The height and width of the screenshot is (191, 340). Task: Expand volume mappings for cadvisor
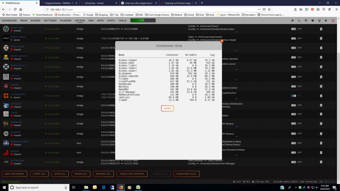236,80
